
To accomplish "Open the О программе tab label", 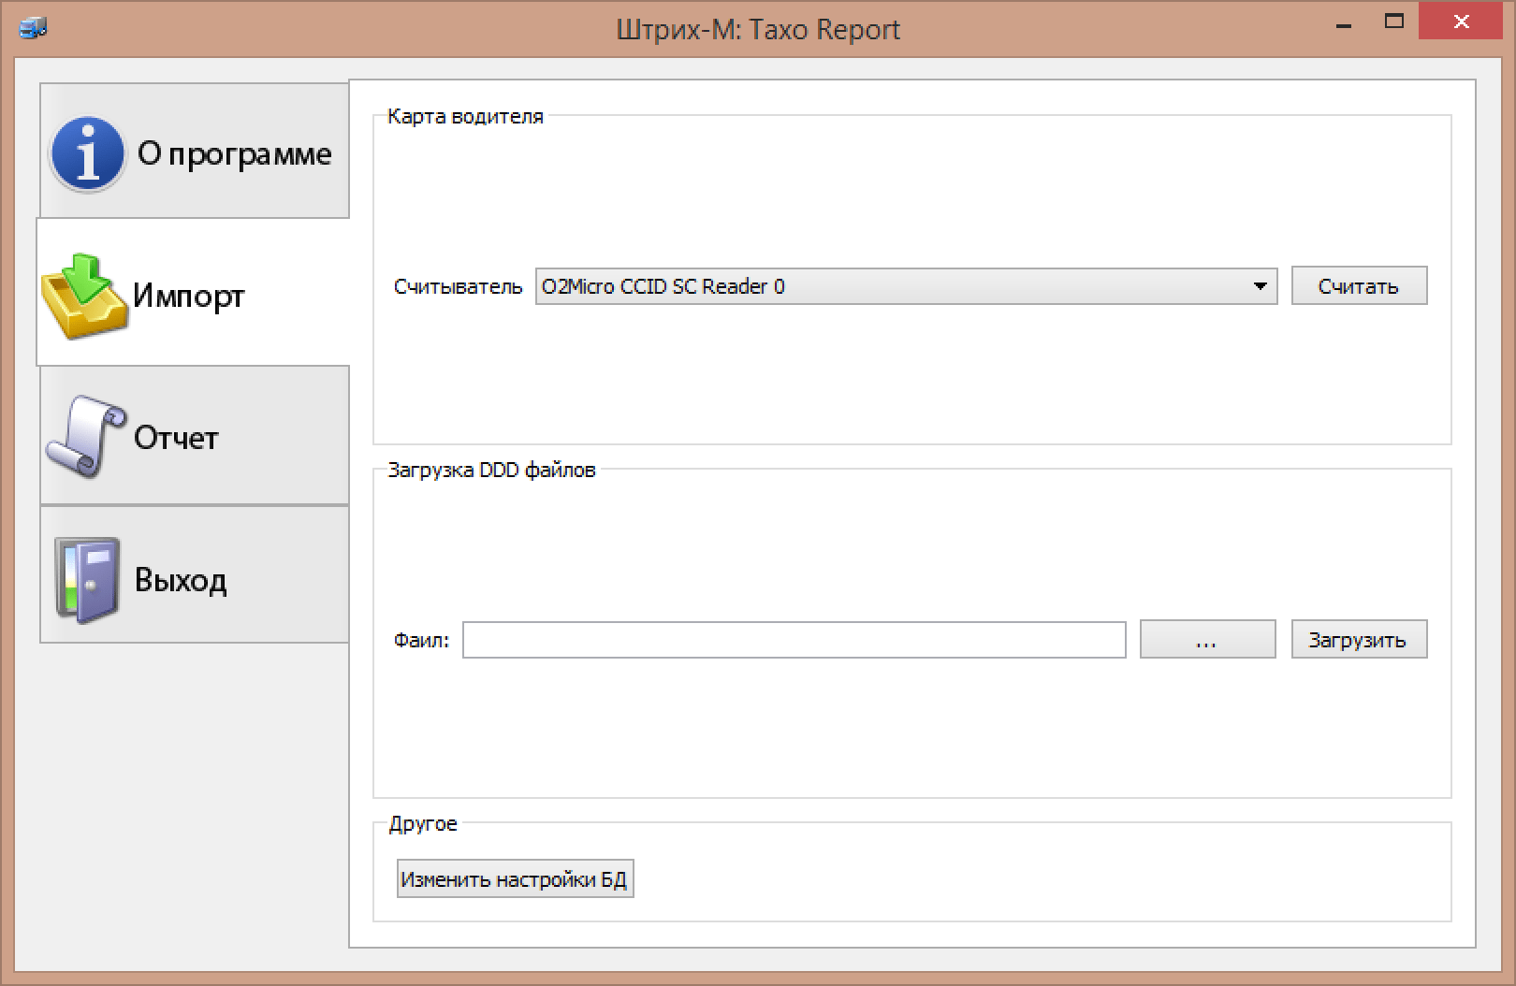I will [x=234, y=153].
